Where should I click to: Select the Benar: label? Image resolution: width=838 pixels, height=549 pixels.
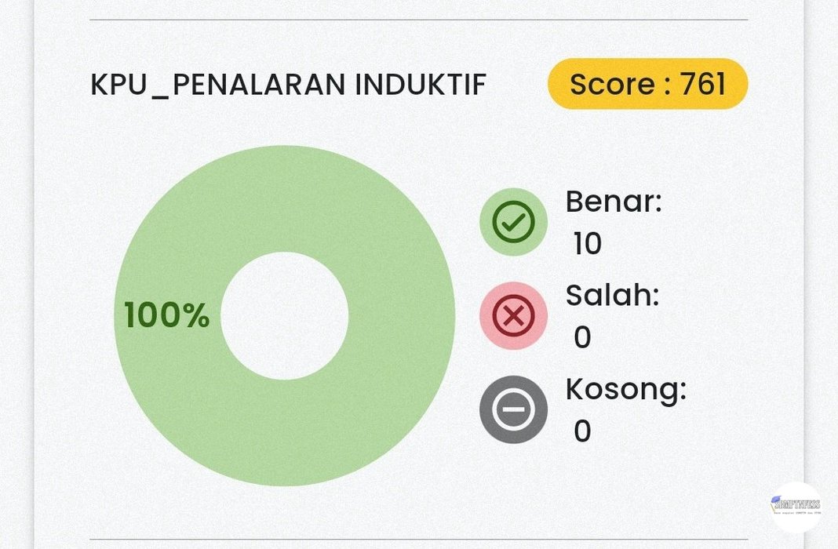pyautogui.click(x=614, y=202)
